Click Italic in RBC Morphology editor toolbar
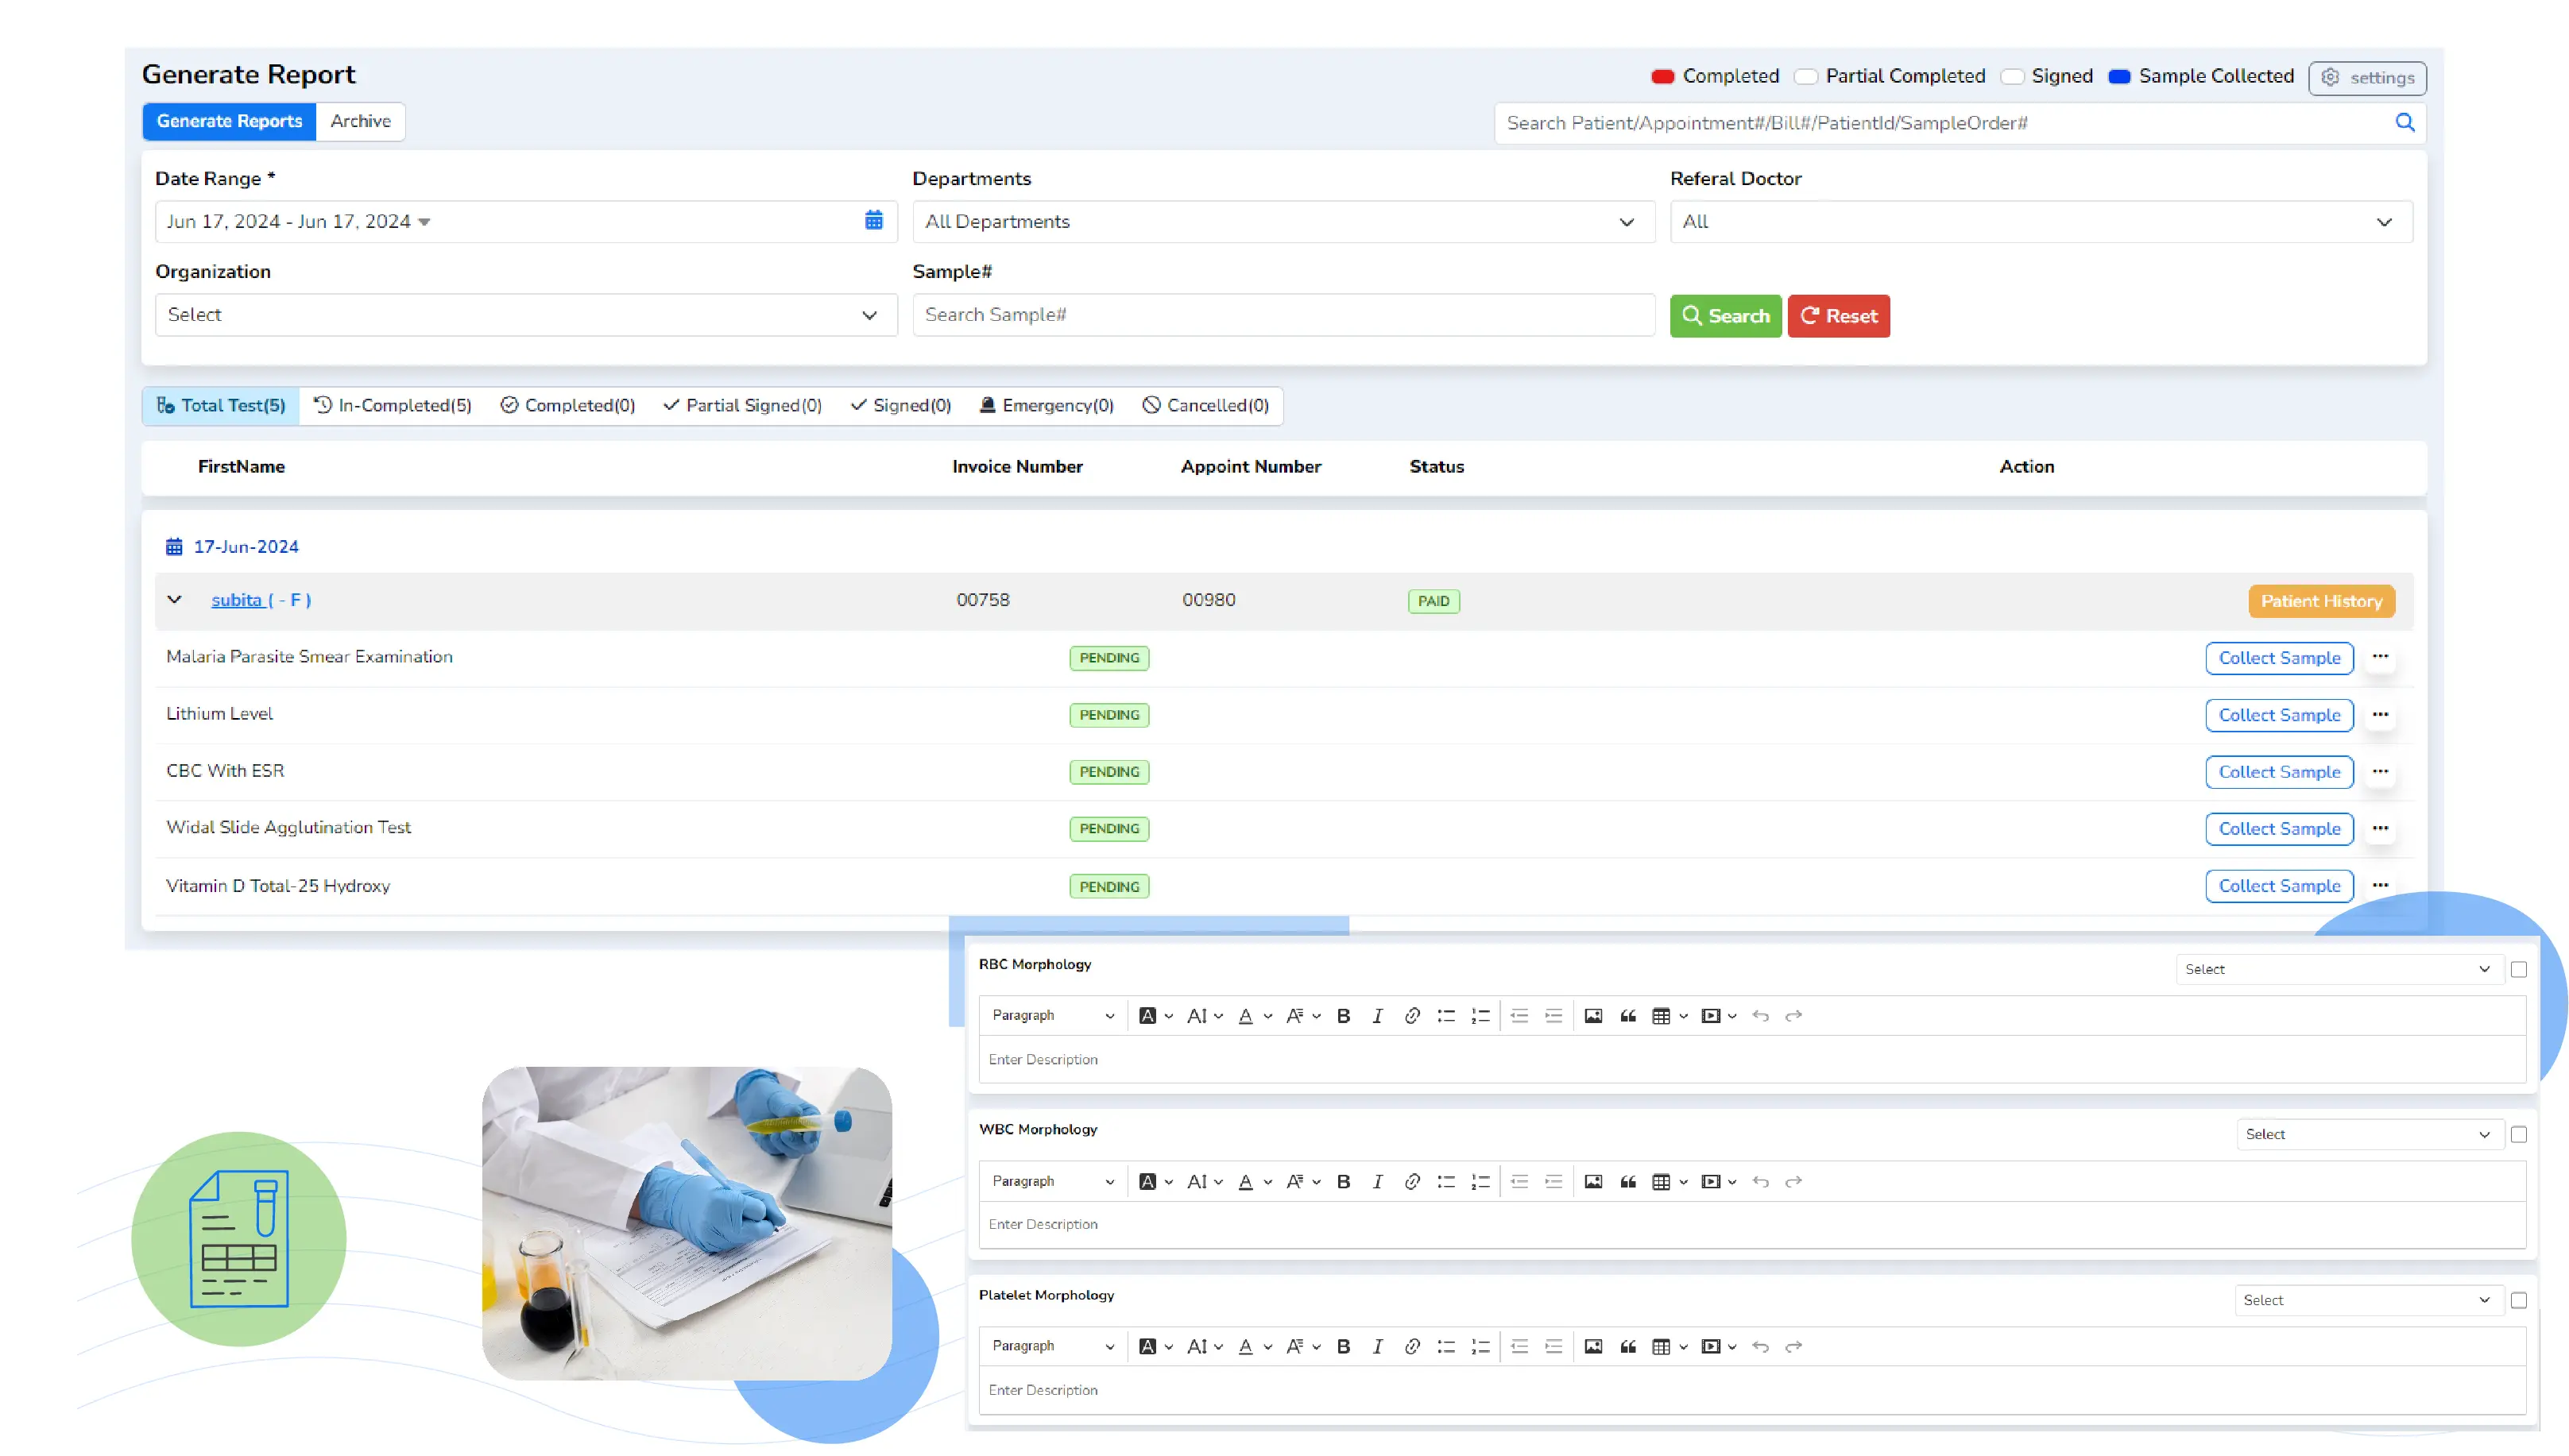The width and height of the screenshot is (2569, 1456). click(1378, 1016)
